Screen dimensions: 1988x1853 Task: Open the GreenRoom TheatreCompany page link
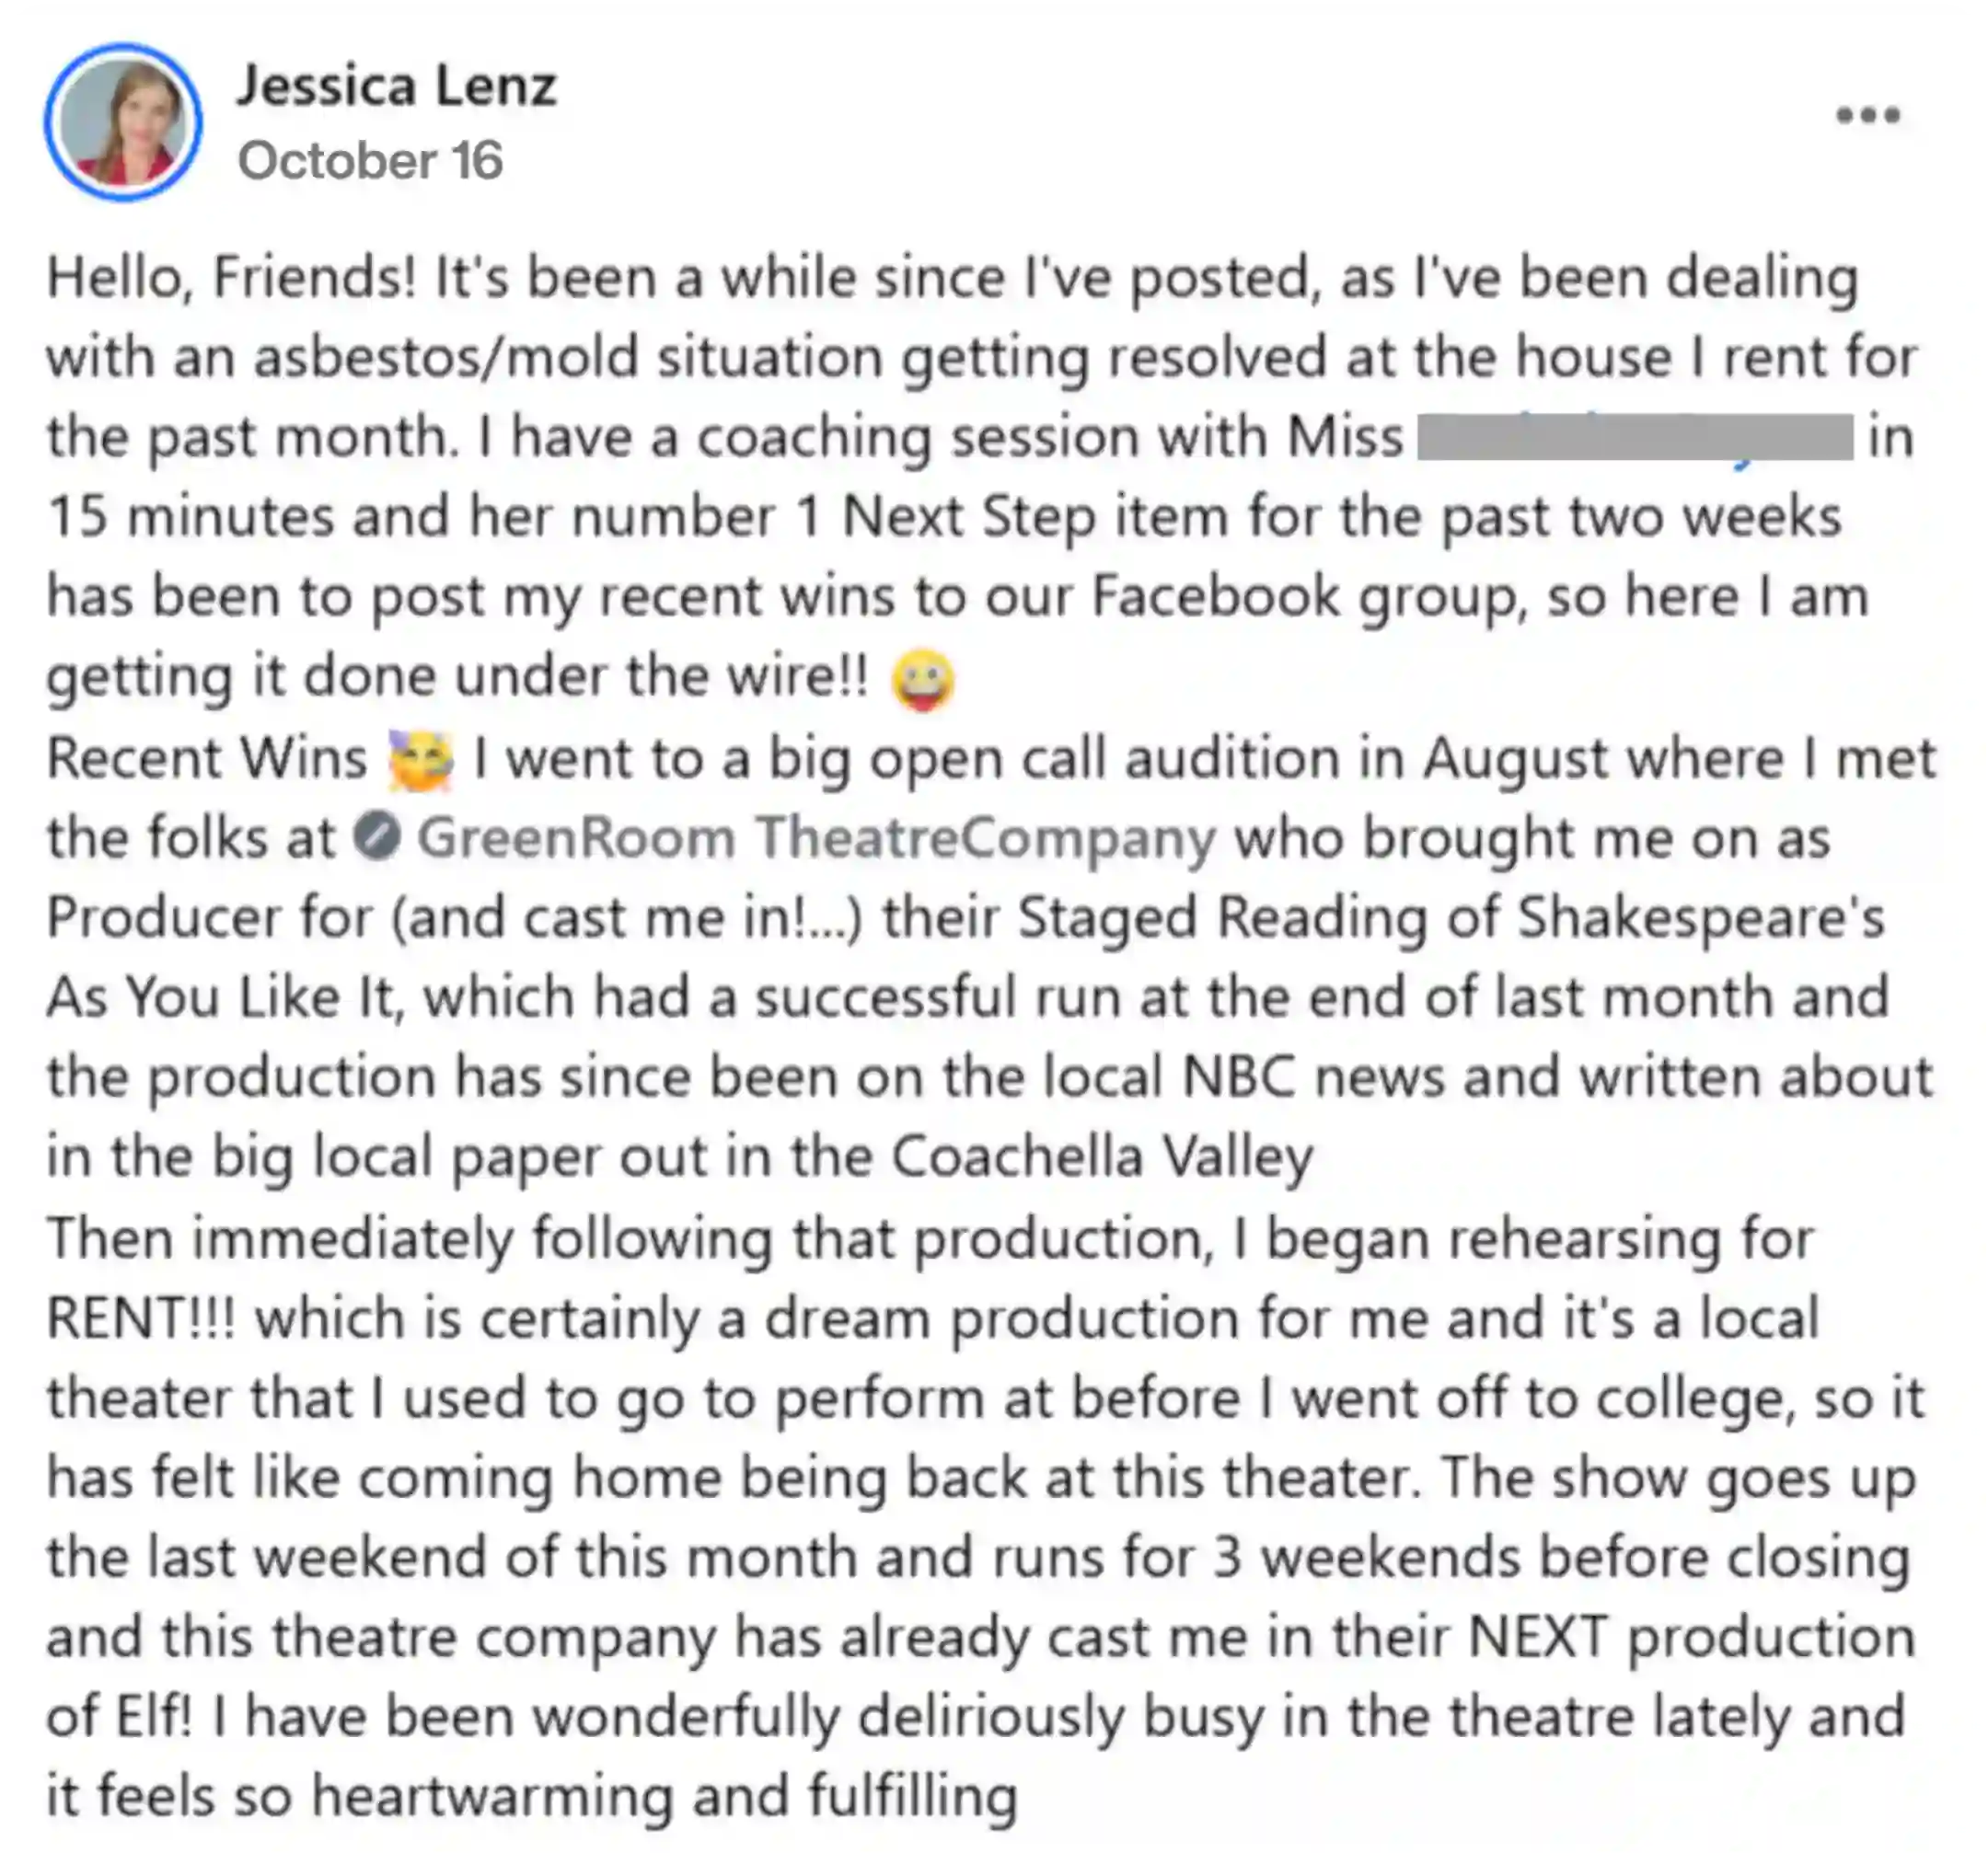point(816,836)
